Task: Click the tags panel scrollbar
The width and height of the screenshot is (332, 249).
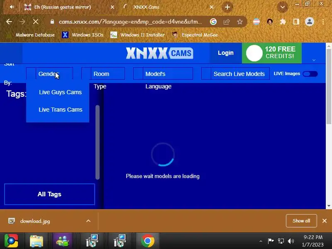Action: (x=98, y=142)
